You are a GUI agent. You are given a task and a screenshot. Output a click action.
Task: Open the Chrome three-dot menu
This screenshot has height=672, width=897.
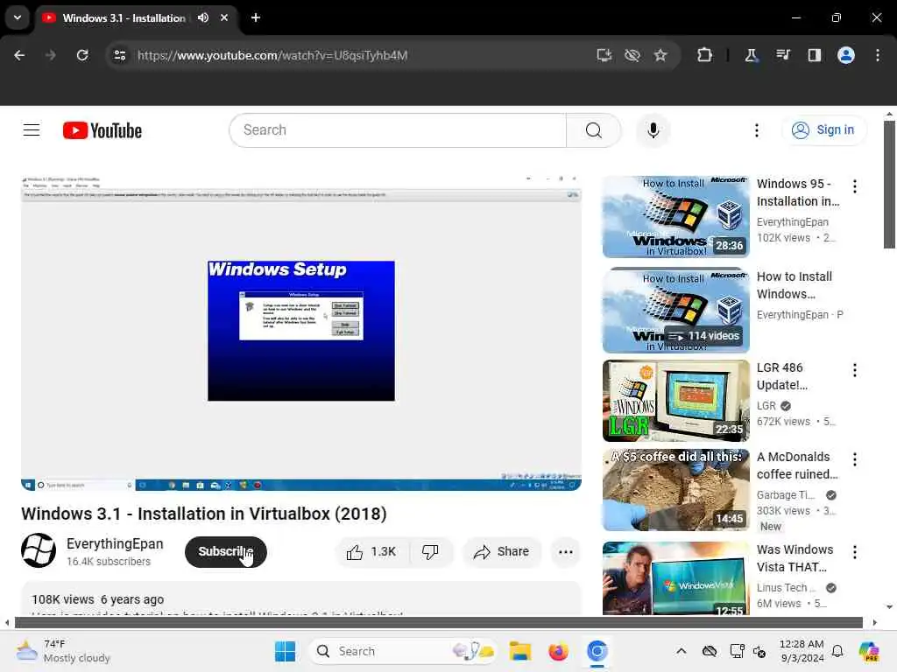pos(878,55)
